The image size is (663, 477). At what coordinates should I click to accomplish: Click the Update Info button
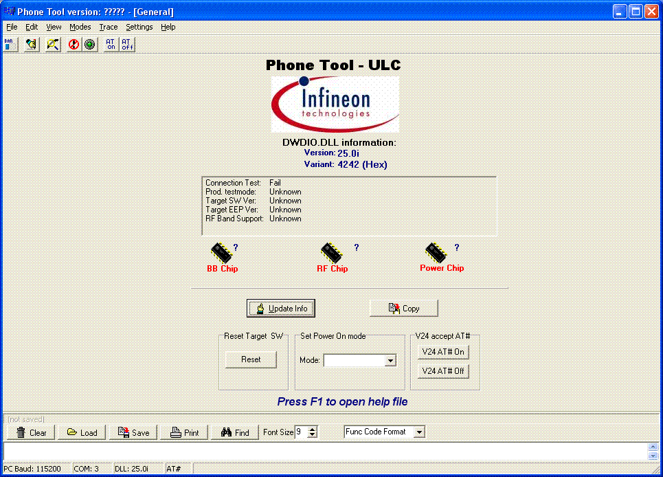[x=281, y=309]
